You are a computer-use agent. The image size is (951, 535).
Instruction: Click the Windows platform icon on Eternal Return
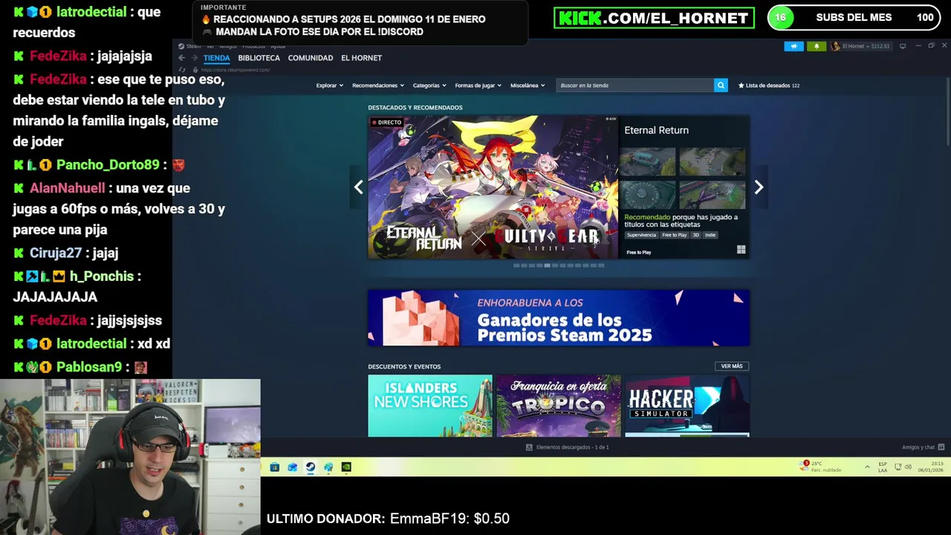pyautogui.click(x=741, y=250)
